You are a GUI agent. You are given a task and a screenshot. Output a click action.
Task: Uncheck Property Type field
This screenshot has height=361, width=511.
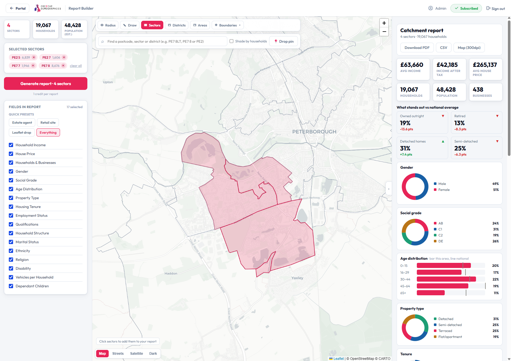(x=11, y=198)
